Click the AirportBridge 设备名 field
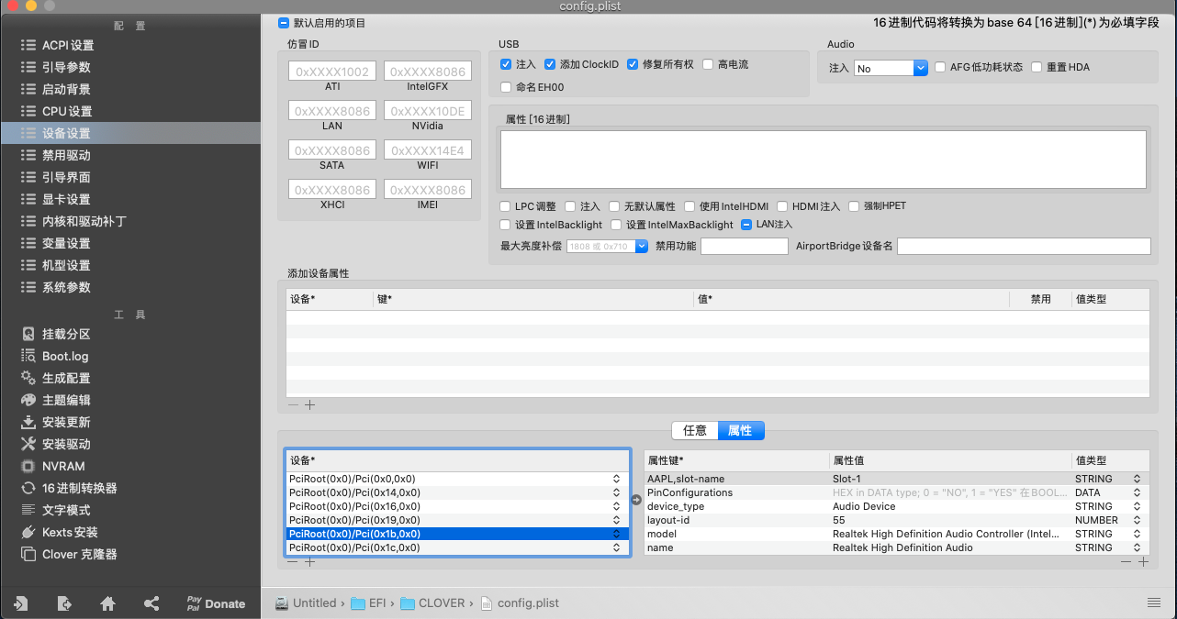The height and width of the screenshot is (619, 1177). pos(1024,247)
